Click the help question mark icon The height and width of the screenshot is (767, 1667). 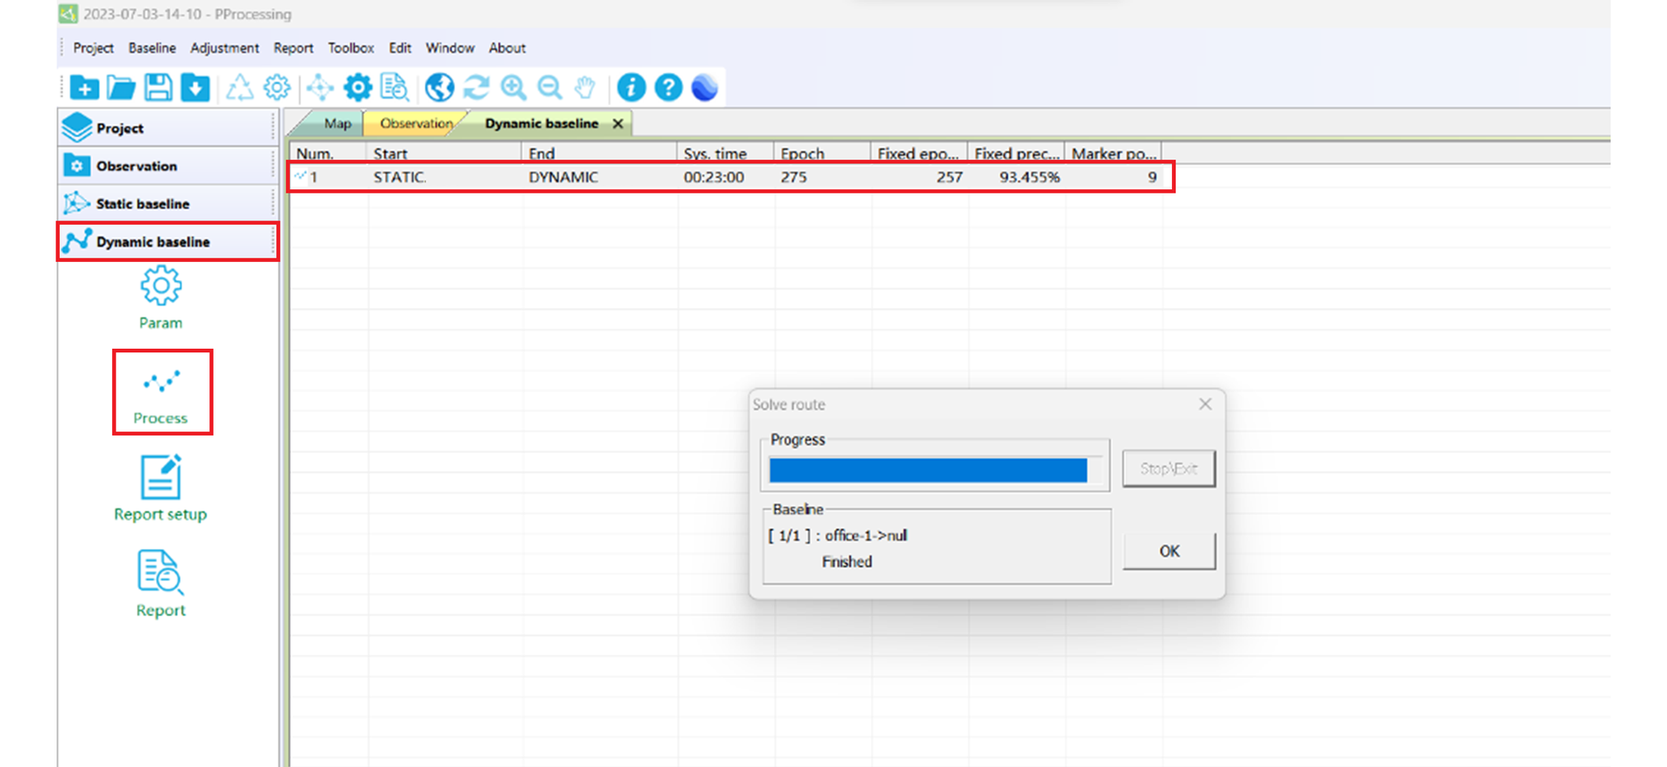coord(668,88)
